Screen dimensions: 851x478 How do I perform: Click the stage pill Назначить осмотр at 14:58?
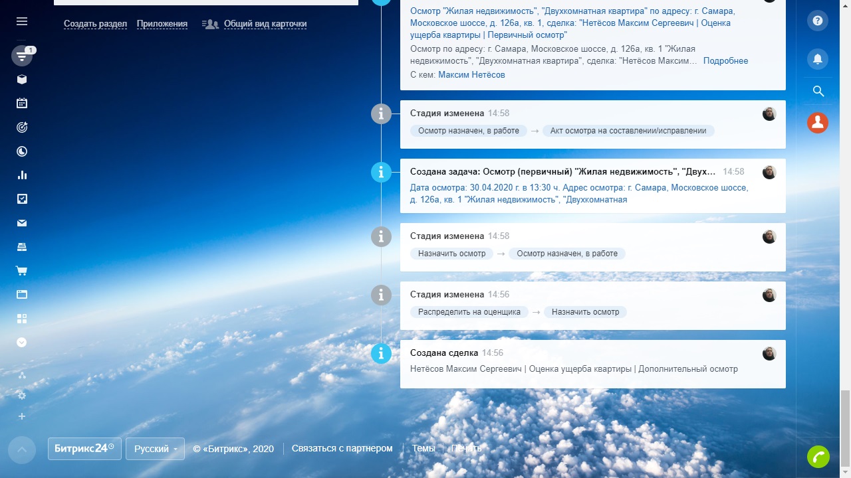tap(452, 254)
